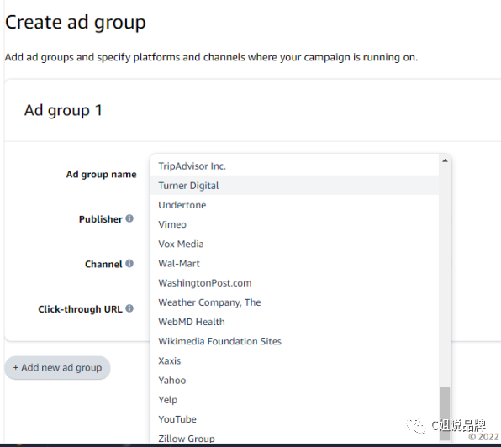Choose Vox Media option
The height and width of the screenshot is (447, 501).
pyautogui.click(x=294, y=244)
